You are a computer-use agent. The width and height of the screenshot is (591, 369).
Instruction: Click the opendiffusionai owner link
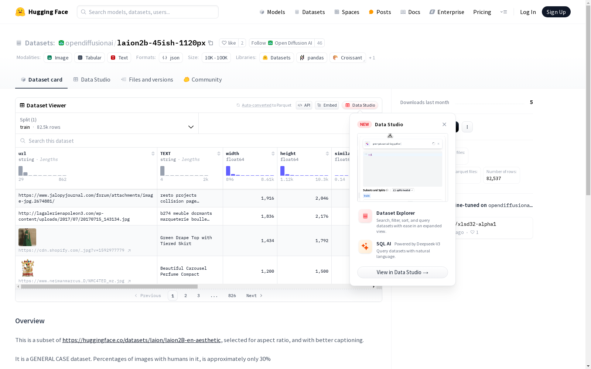point(89,43)
